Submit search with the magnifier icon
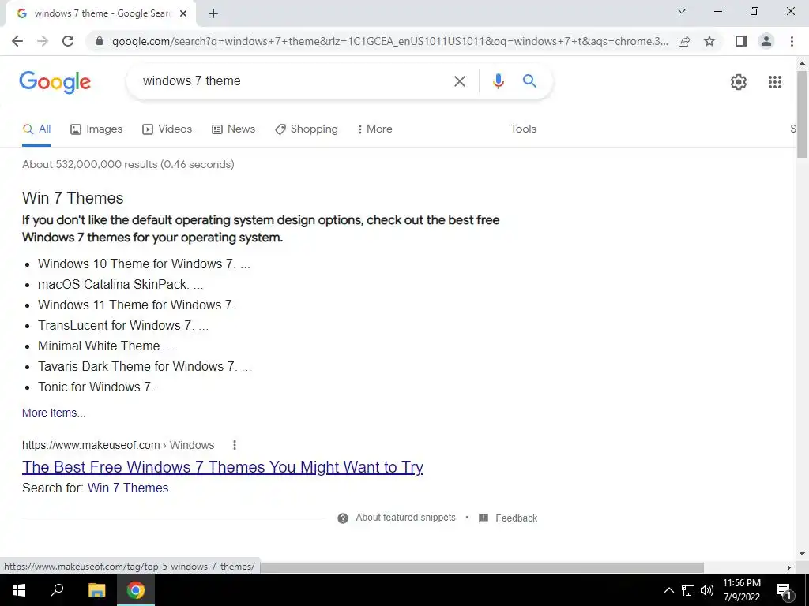This screenshot has height=606, width=809. [x=529, y=81]
